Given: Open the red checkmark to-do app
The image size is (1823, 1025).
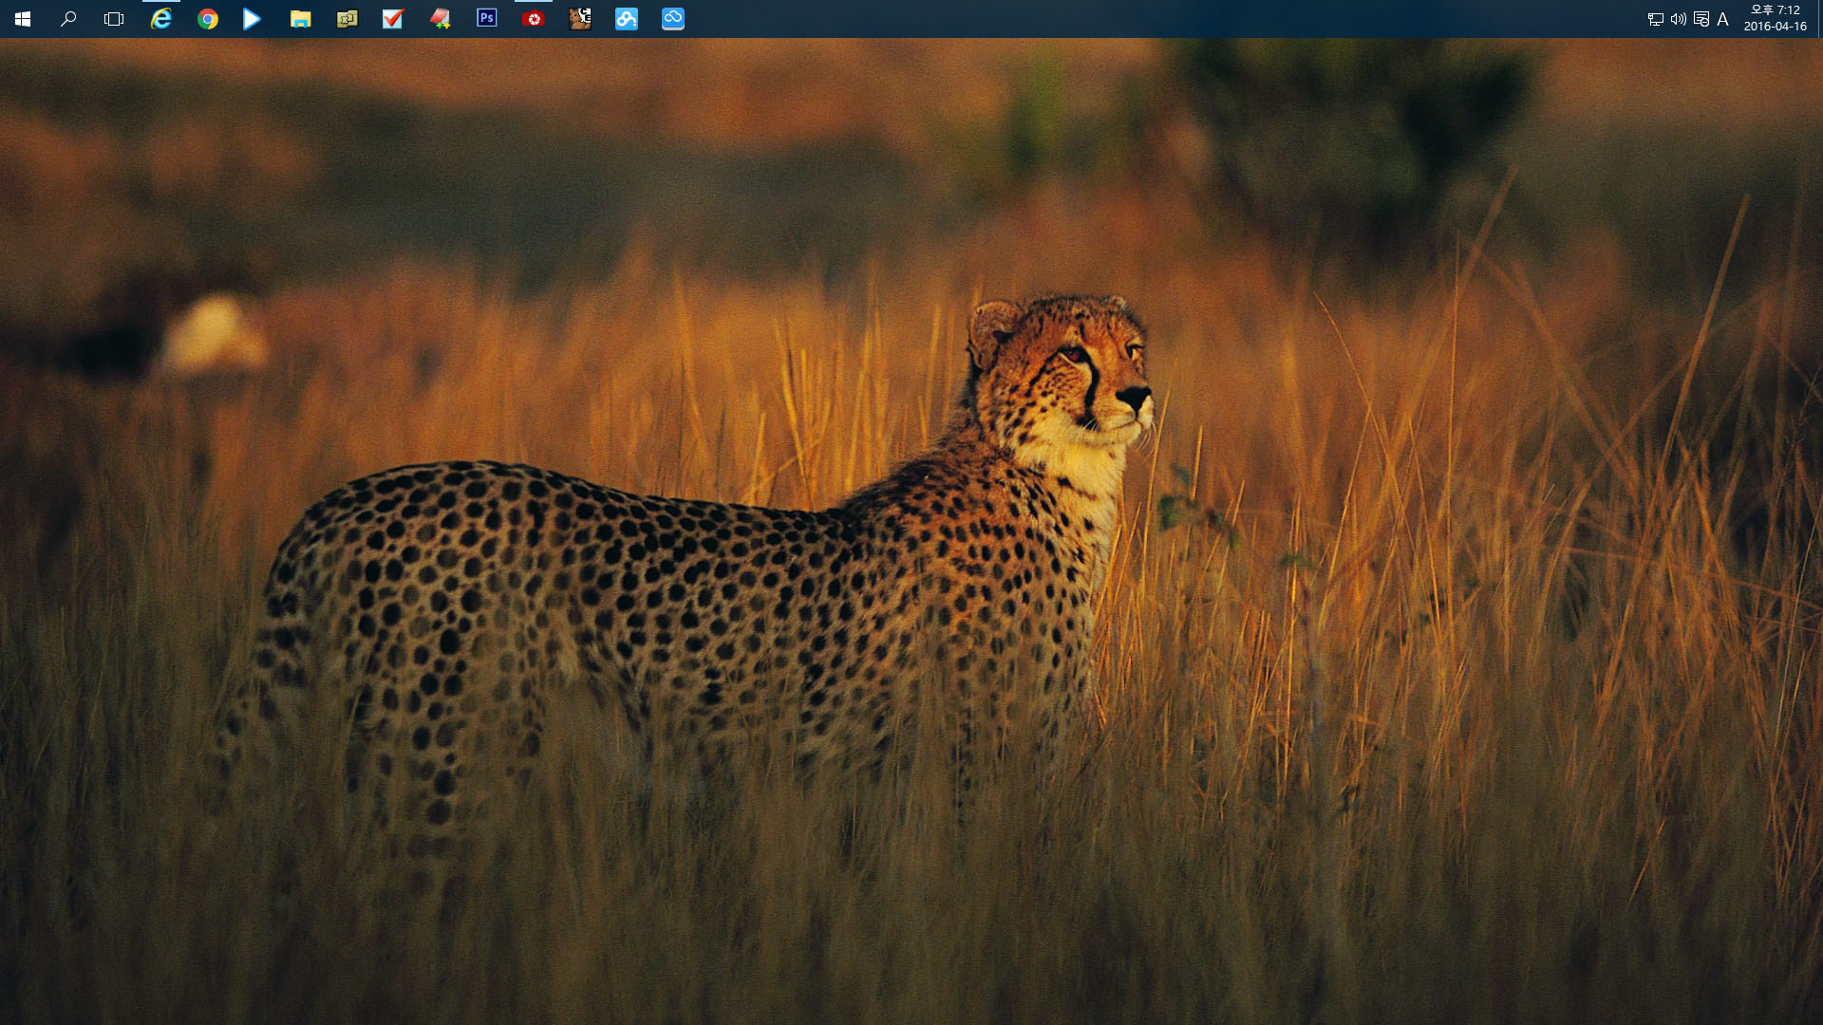Looking at the screenshot, I should pos(393,19).
